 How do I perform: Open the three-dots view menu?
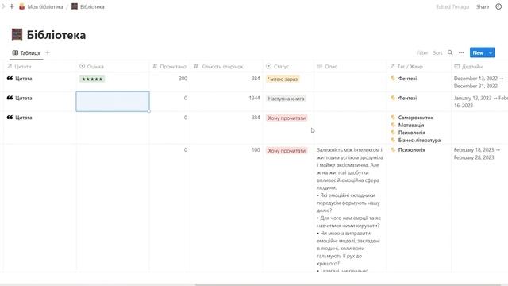click(x=461, y=52)
